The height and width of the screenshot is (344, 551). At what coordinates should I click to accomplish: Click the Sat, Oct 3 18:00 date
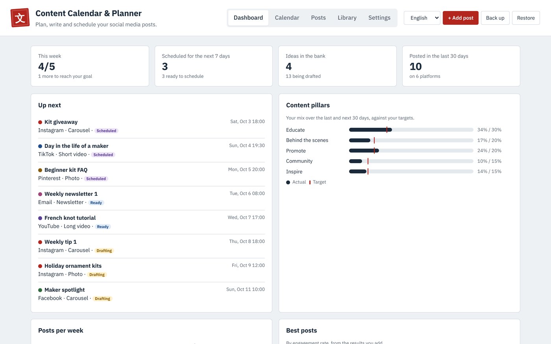(248, 121)
